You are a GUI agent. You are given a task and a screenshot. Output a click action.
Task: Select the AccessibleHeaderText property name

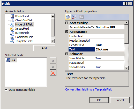click(81, 27)
